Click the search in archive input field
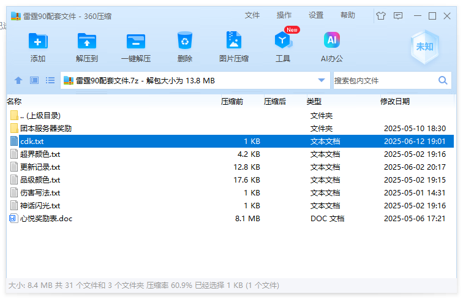This screenshot has width=463, height=299. 384,80
